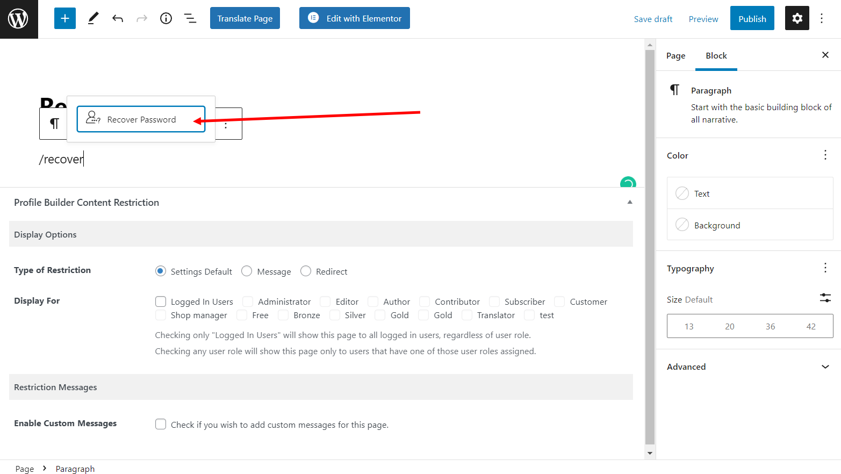
Task: Click Page in bottom breadcrumb
Action: (25, 469)
